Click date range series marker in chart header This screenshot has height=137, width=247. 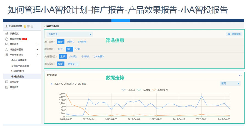click(52, 84)
